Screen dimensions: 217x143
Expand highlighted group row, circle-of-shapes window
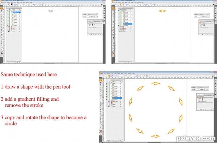point(111,98)
